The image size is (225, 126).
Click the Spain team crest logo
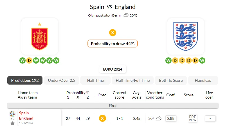point(40,36)
